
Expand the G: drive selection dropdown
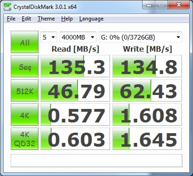pos(141,37)
